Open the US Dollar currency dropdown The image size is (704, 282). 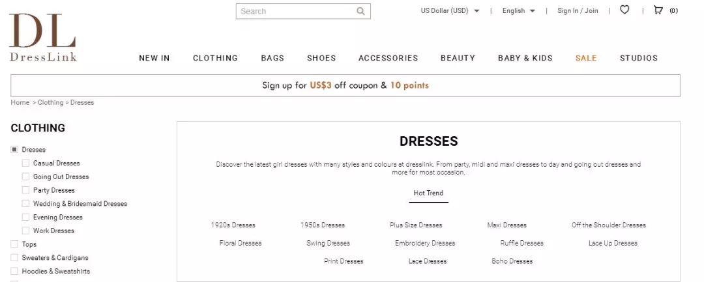coord(450,10)
